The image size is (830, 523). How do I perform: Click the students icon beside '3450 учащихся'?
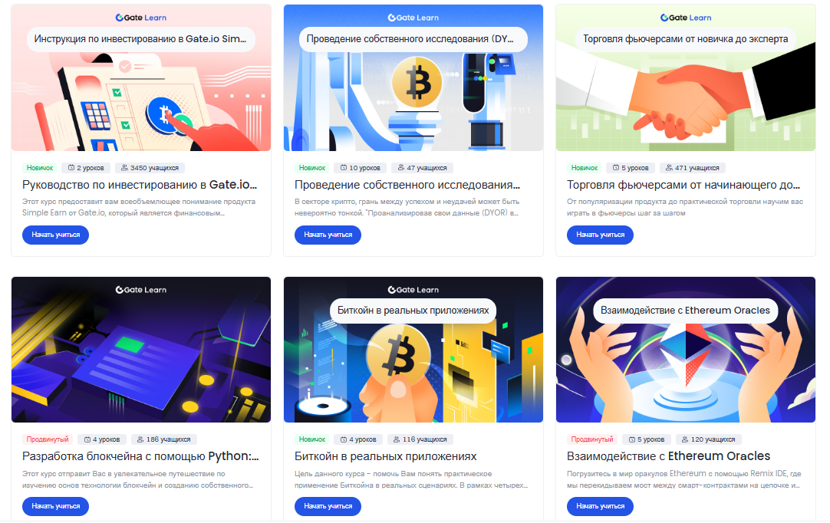coord(124,168)
